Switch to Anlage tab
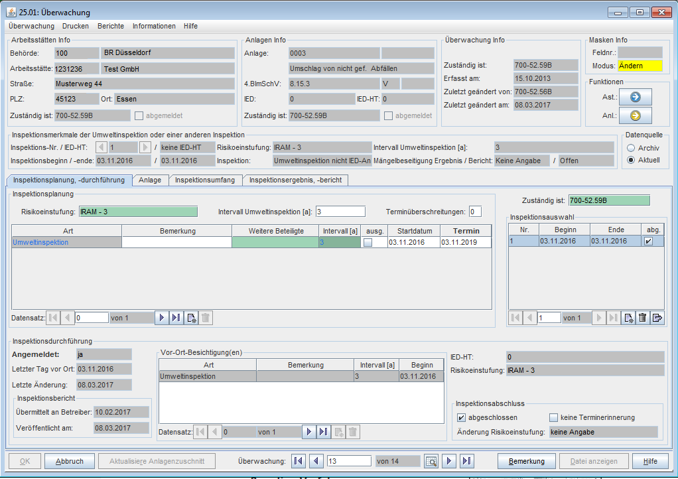 [150, 180]
